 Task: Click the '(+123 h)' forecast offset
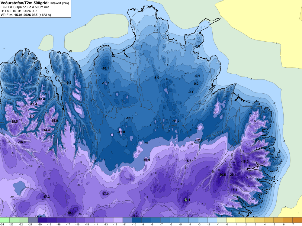coord(45,15)
